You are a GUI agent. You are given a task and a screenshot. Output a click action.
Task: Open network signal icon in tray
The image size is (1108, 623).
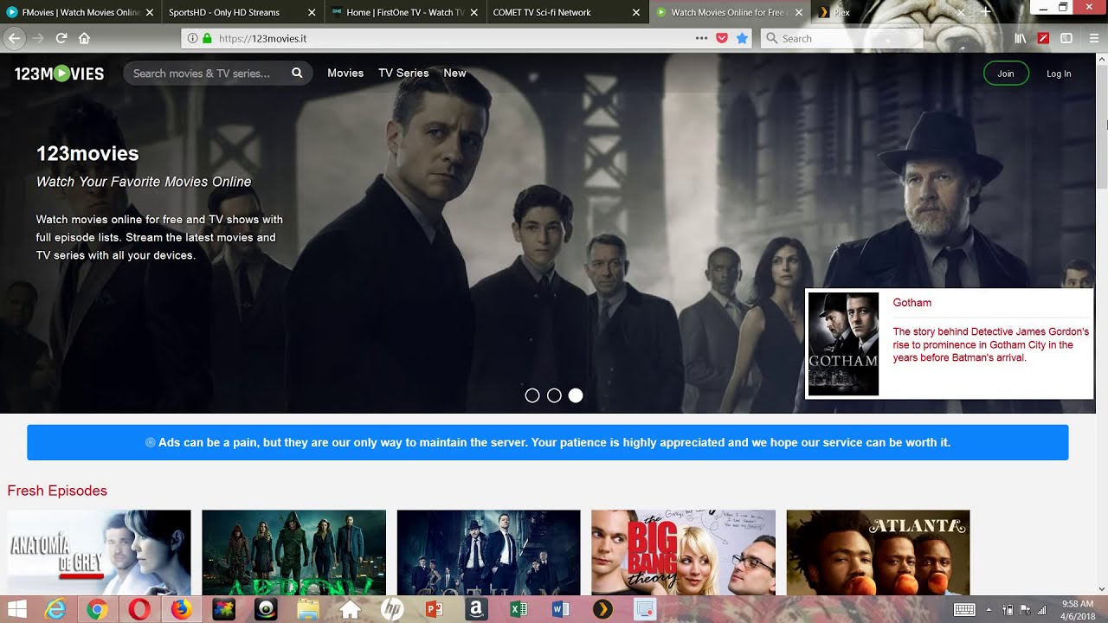tap(1041, 610)
